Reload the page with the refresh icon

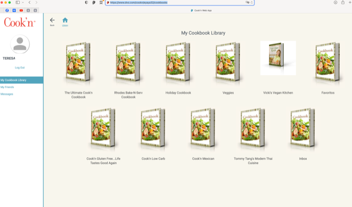[x=252, y=2]
